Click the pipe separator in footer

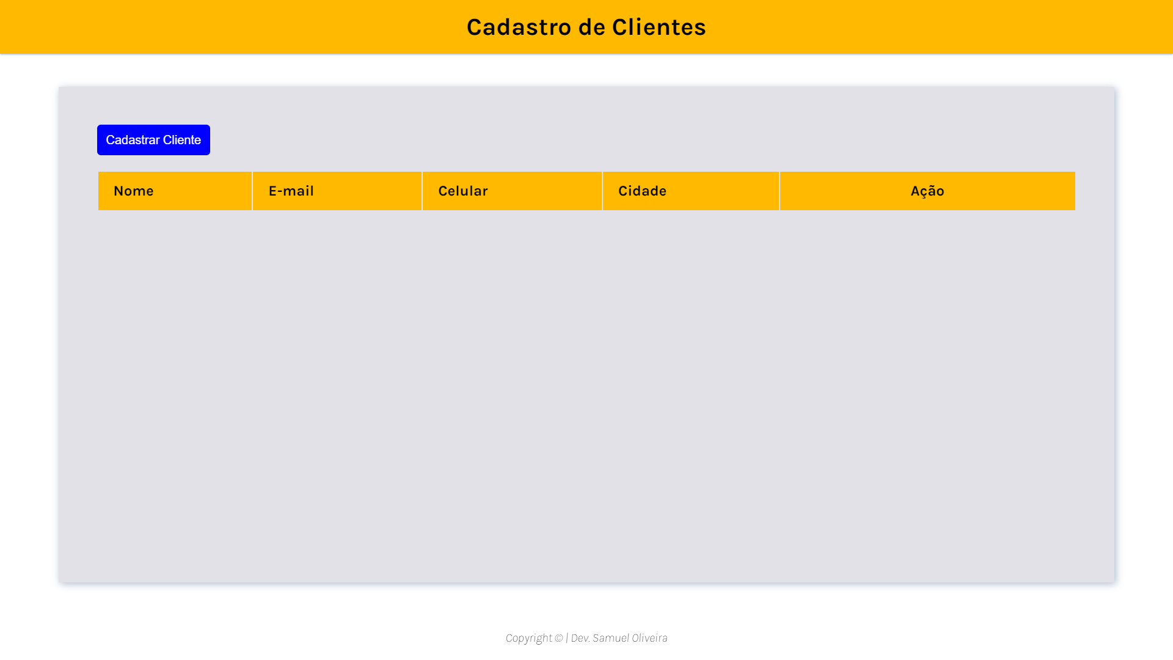point(567,638)
